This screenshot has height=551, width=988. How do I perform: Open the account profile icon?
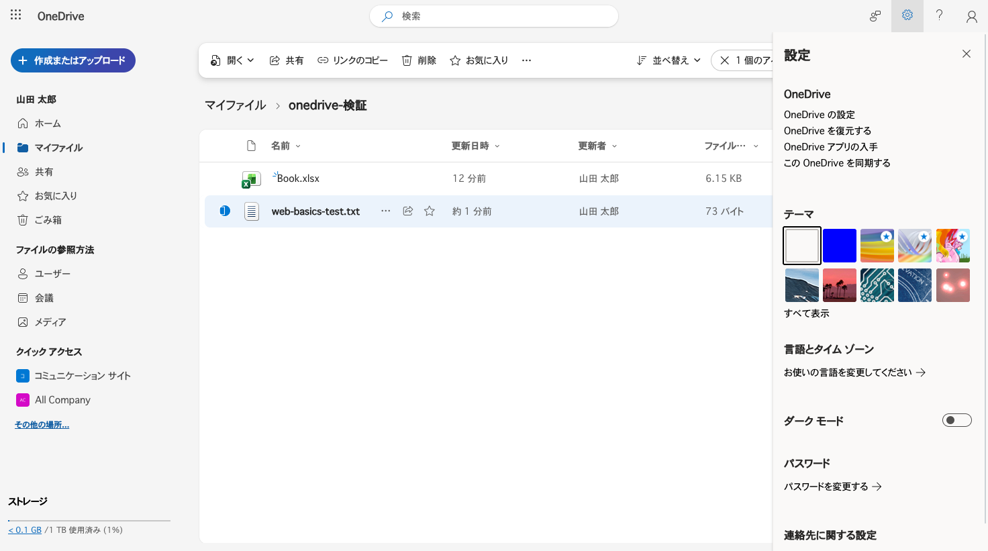(972, 16)
